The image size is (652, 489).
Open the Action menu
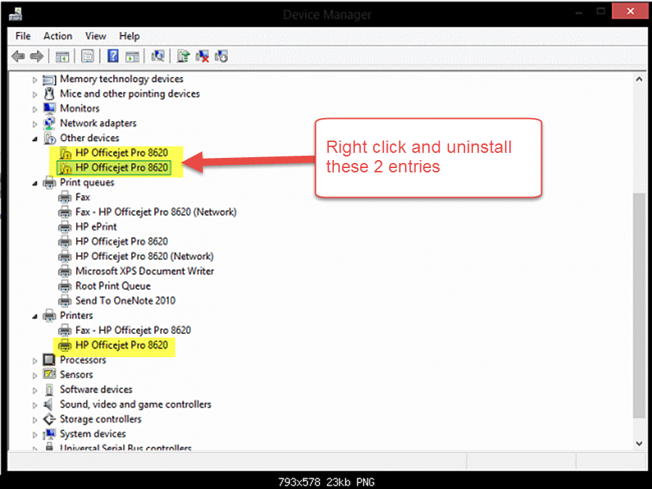(x=57, y=35)
